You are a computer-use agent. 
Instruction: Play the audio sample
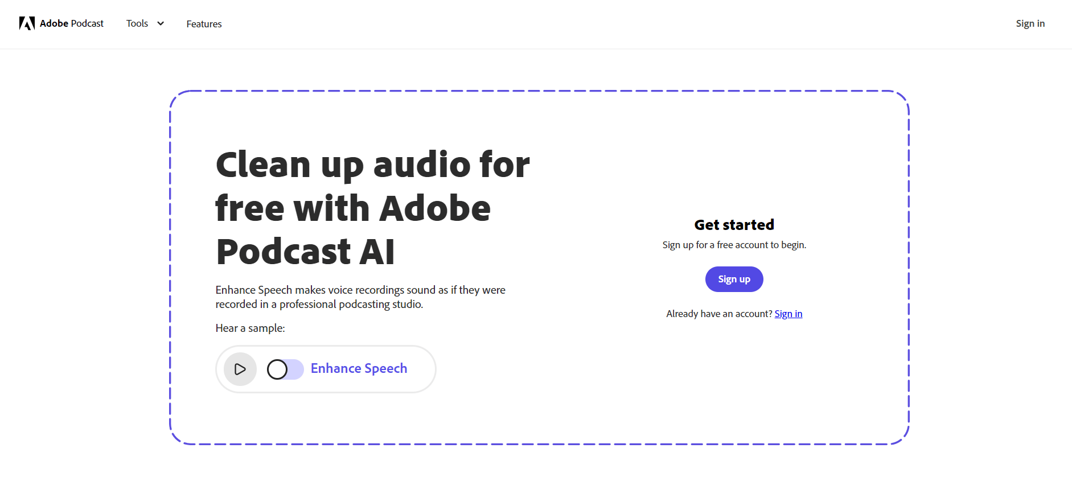coord(240,369)
